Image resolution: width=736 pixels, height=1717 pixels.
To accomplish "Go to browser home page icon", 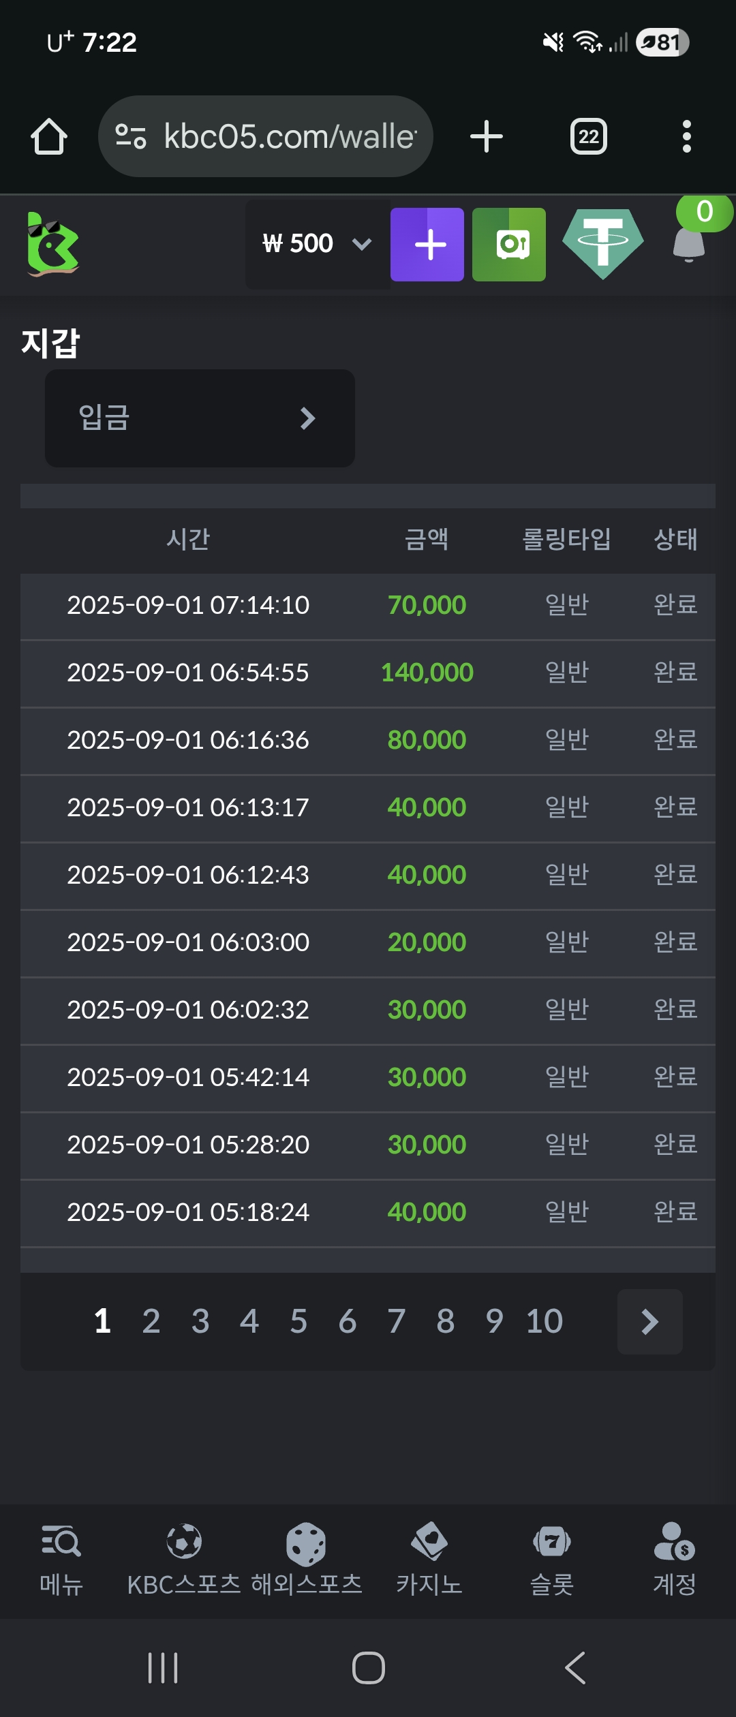I will coord(49,136).
